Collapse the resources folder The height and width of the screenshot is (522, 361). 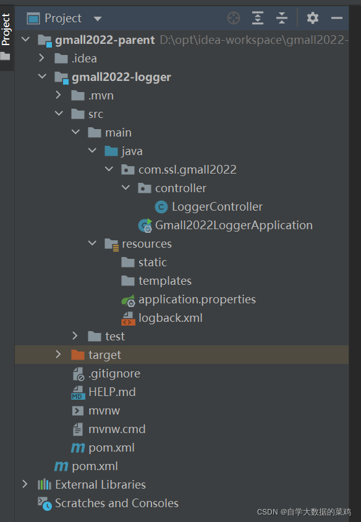(92, 243)
